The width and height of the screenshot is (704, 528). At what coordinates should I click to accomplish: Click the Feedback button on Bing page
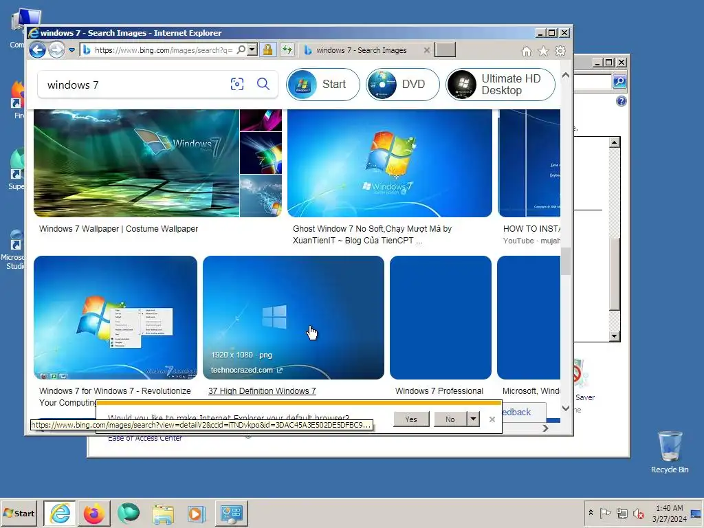523,412
